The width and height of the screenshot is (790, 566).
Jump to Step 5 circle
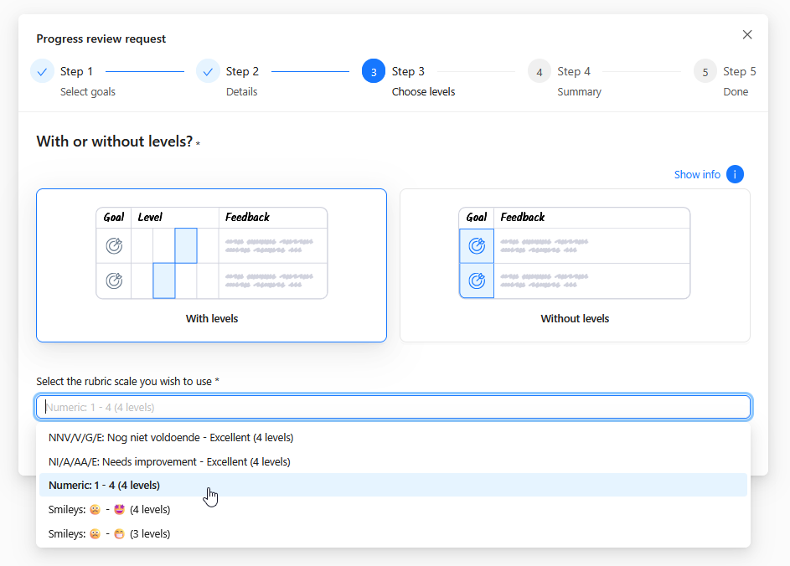tap(705, 71)
